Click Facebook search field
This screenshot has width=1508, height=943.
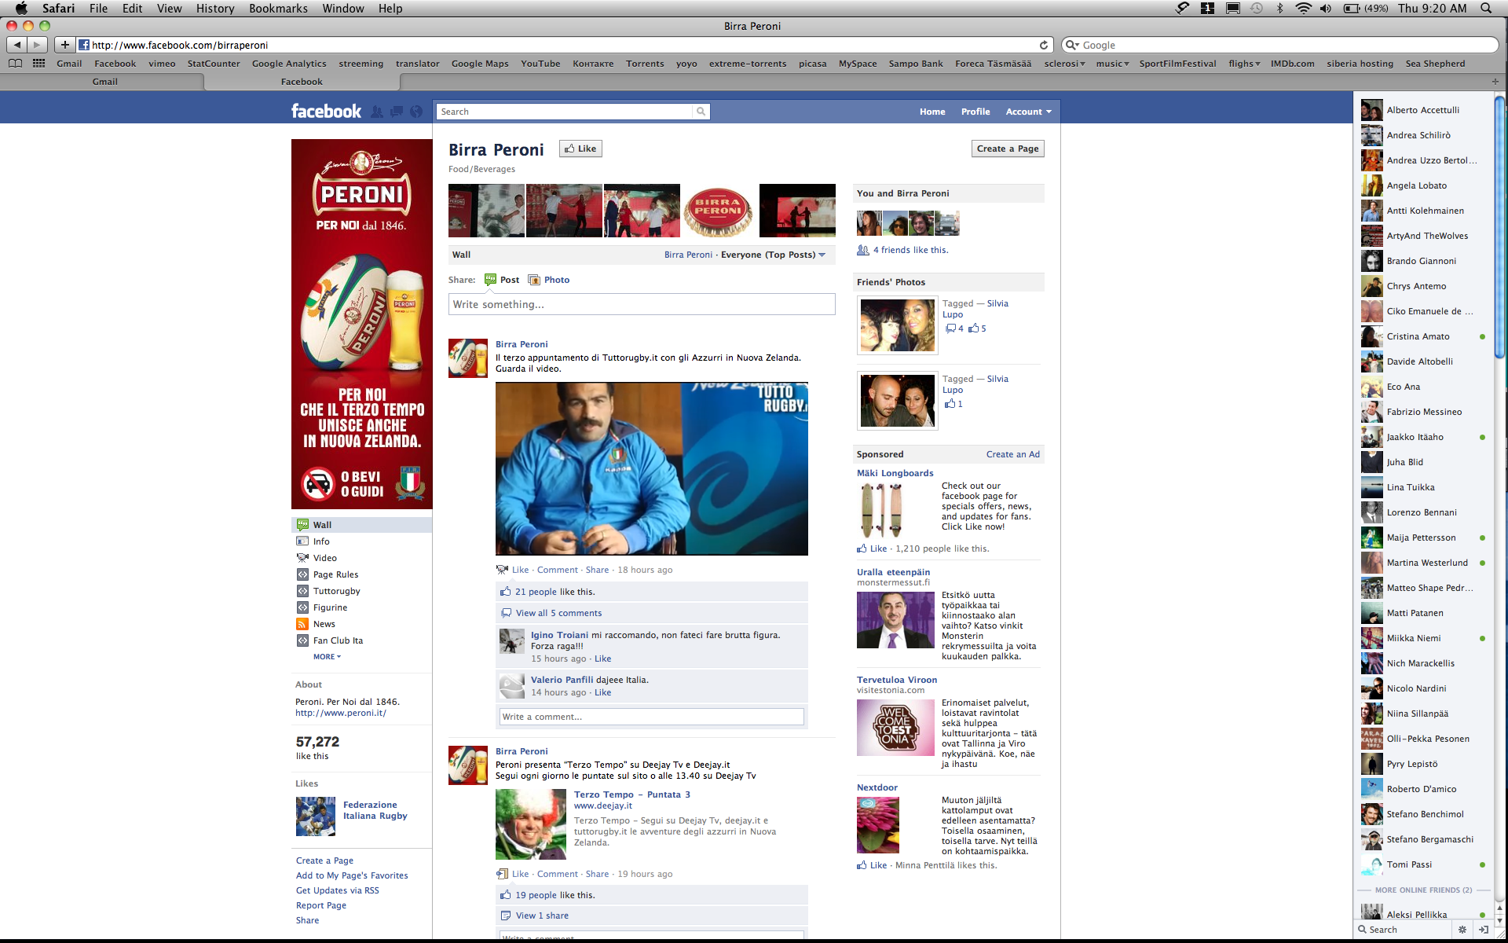click(565, 112)
